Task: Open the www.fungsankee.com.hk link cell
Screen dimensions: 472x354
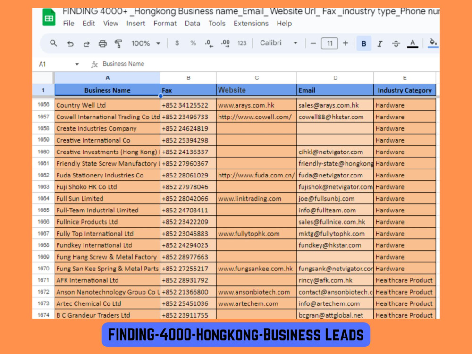Action: point(256,269)
